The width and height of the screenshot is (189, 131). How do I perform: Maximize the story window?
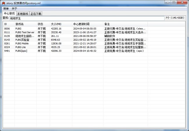point(174,2)
